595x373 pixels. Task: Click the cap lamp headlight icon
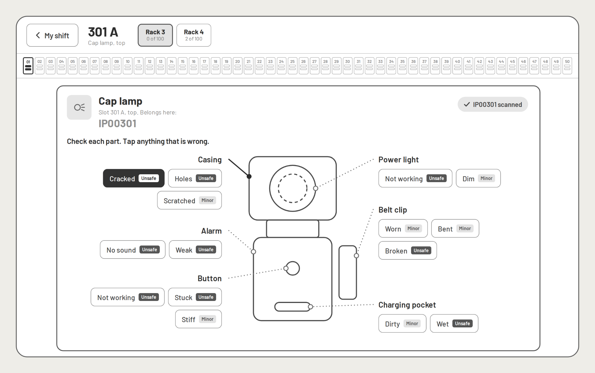point(79,107)
